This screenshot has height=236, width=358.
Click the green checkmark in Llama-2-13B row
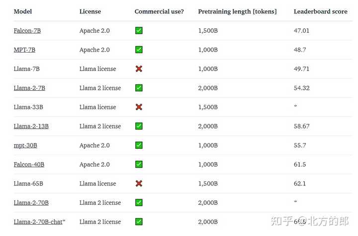pos(139,126)
